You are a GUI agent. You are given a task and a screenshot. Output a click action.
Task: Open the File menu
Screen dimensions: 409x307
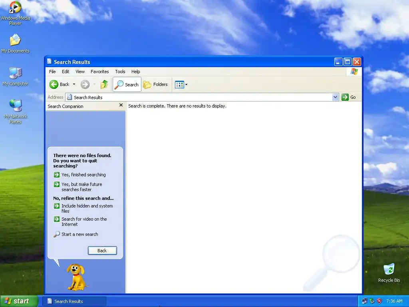pyautogui.click(x=52, y=72)
